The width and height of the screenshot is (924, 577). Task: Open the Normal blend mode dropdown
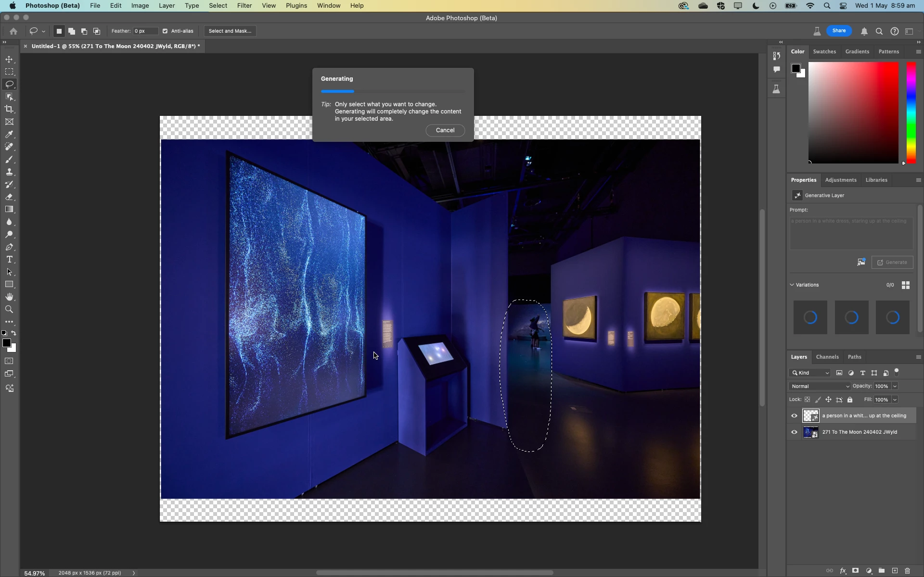coord(820,386)
